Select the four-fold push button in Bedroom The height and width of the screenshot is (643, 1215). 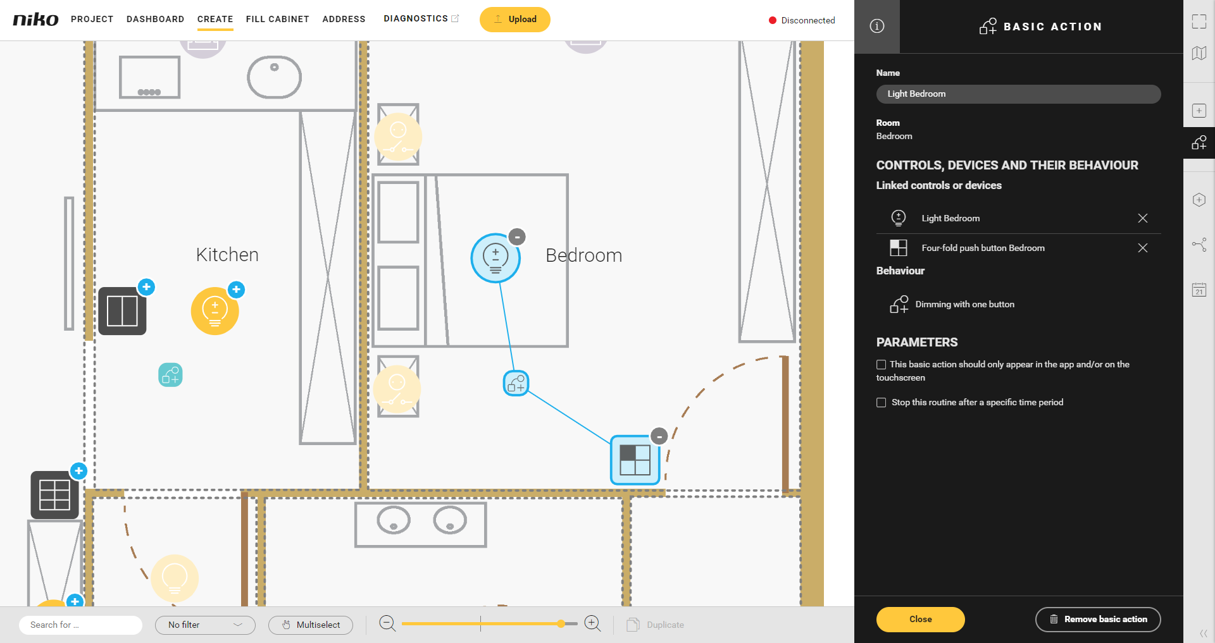point(635,460)
